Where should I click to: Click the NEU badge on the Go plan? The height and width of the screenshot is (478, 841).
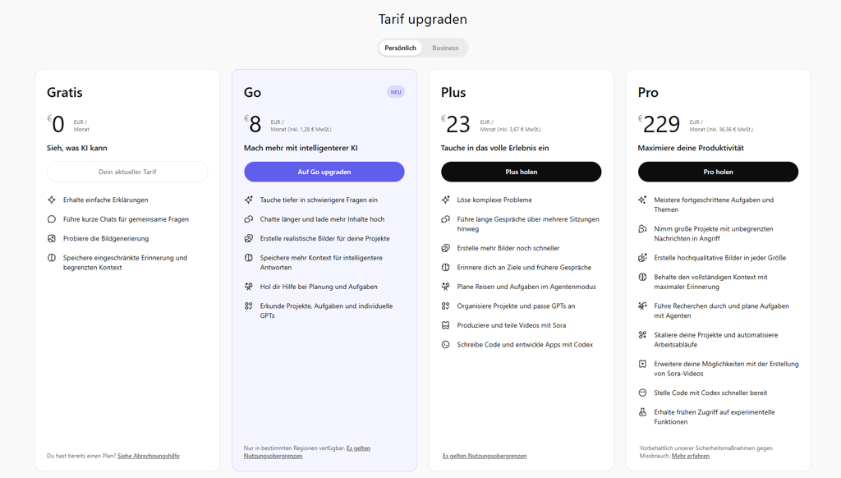pyautogui.click(x=395, y=91)
